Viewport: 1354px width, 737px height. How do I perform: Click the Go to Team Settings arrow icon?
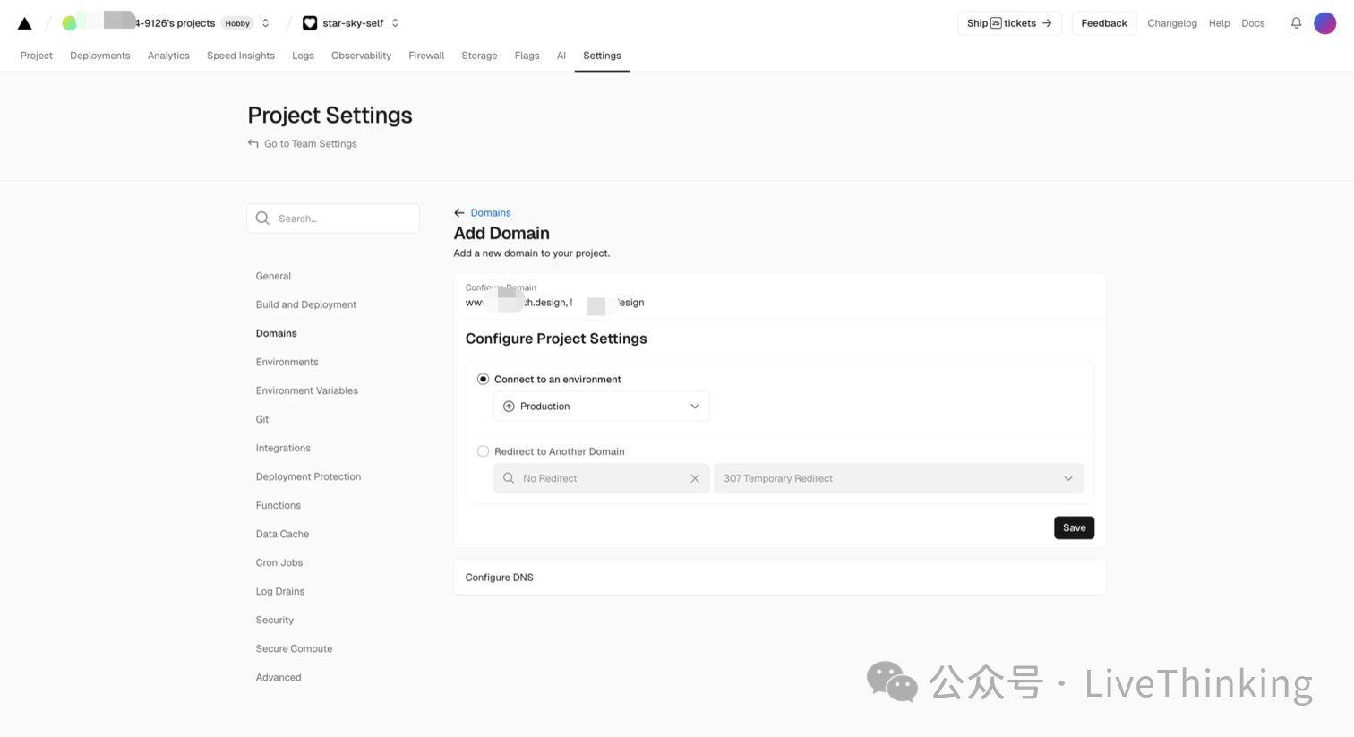[x=253, y=143]
